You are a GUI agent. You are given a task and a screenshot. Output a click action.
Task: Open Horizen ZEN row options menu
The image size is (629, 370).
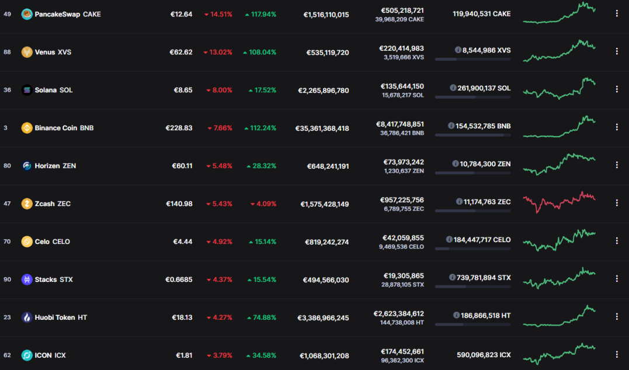click(x=617, y=165)
